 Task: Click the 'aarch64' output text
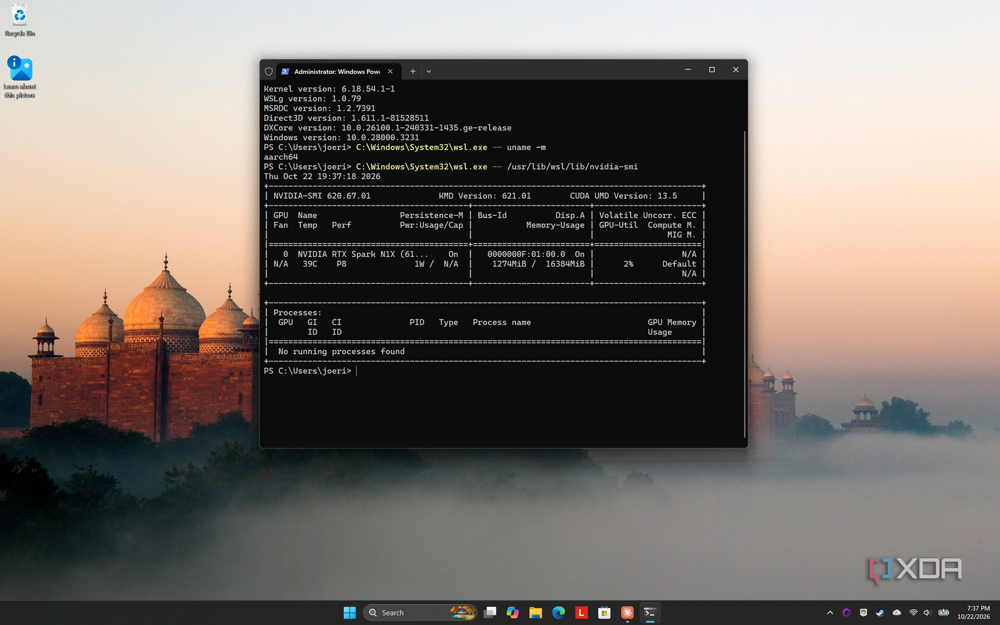coord(281,157)
